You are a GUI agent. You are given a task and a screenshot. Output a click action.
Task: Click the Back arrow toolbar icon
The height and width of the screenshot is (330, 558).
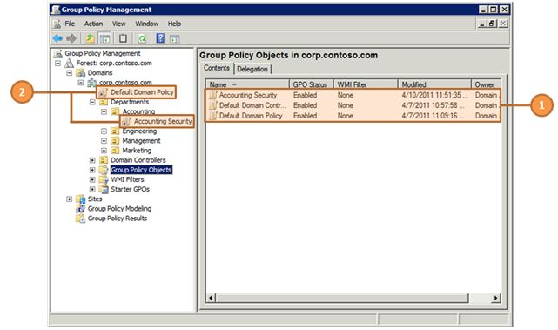pos(57,38)
